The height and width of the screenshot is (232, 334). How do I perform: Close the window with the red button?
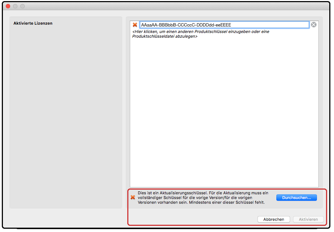point(8,6)
